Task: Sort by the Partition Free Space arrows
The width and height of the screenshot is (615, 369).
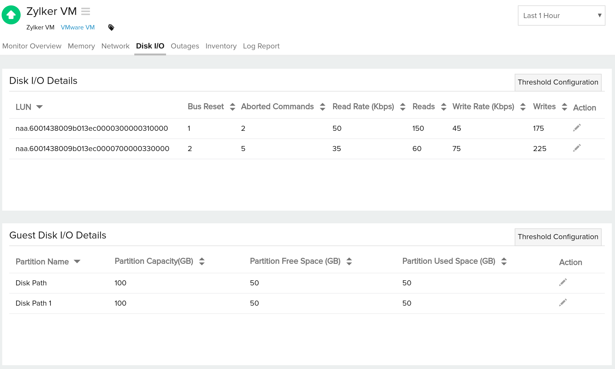Action: 349,261
